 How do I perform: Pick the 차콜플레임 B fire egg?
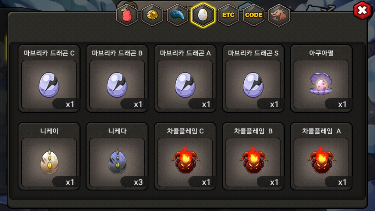(x=253, y=156)
